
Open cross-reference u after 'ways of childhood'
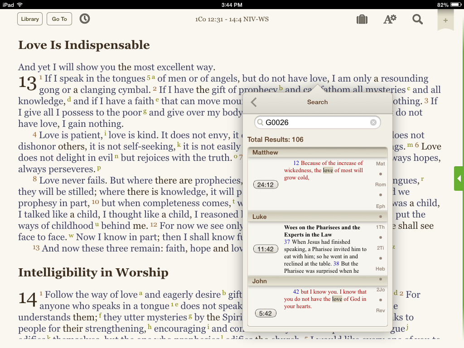click(x=97, y=224)
